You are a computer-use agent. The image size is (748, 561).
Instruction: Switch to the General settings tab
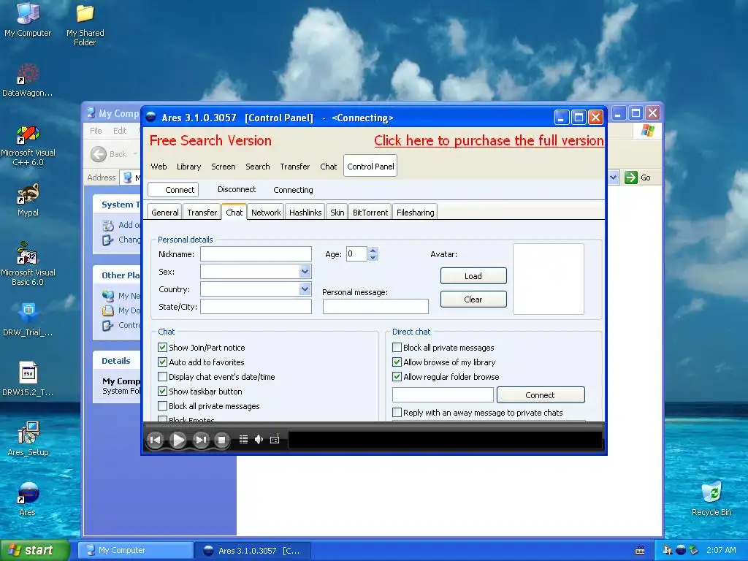tap(164, 213)
